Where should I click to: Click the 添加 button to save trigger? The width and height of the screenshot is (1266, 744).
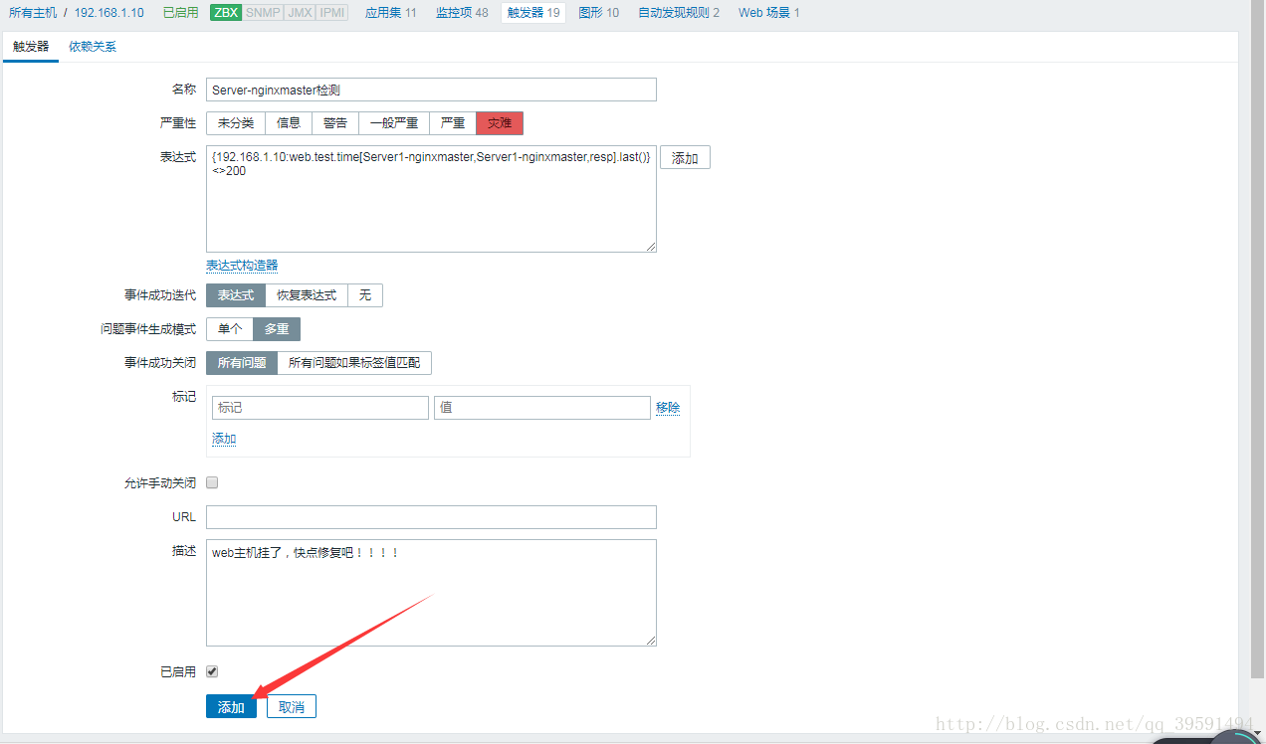click(230, 705)
